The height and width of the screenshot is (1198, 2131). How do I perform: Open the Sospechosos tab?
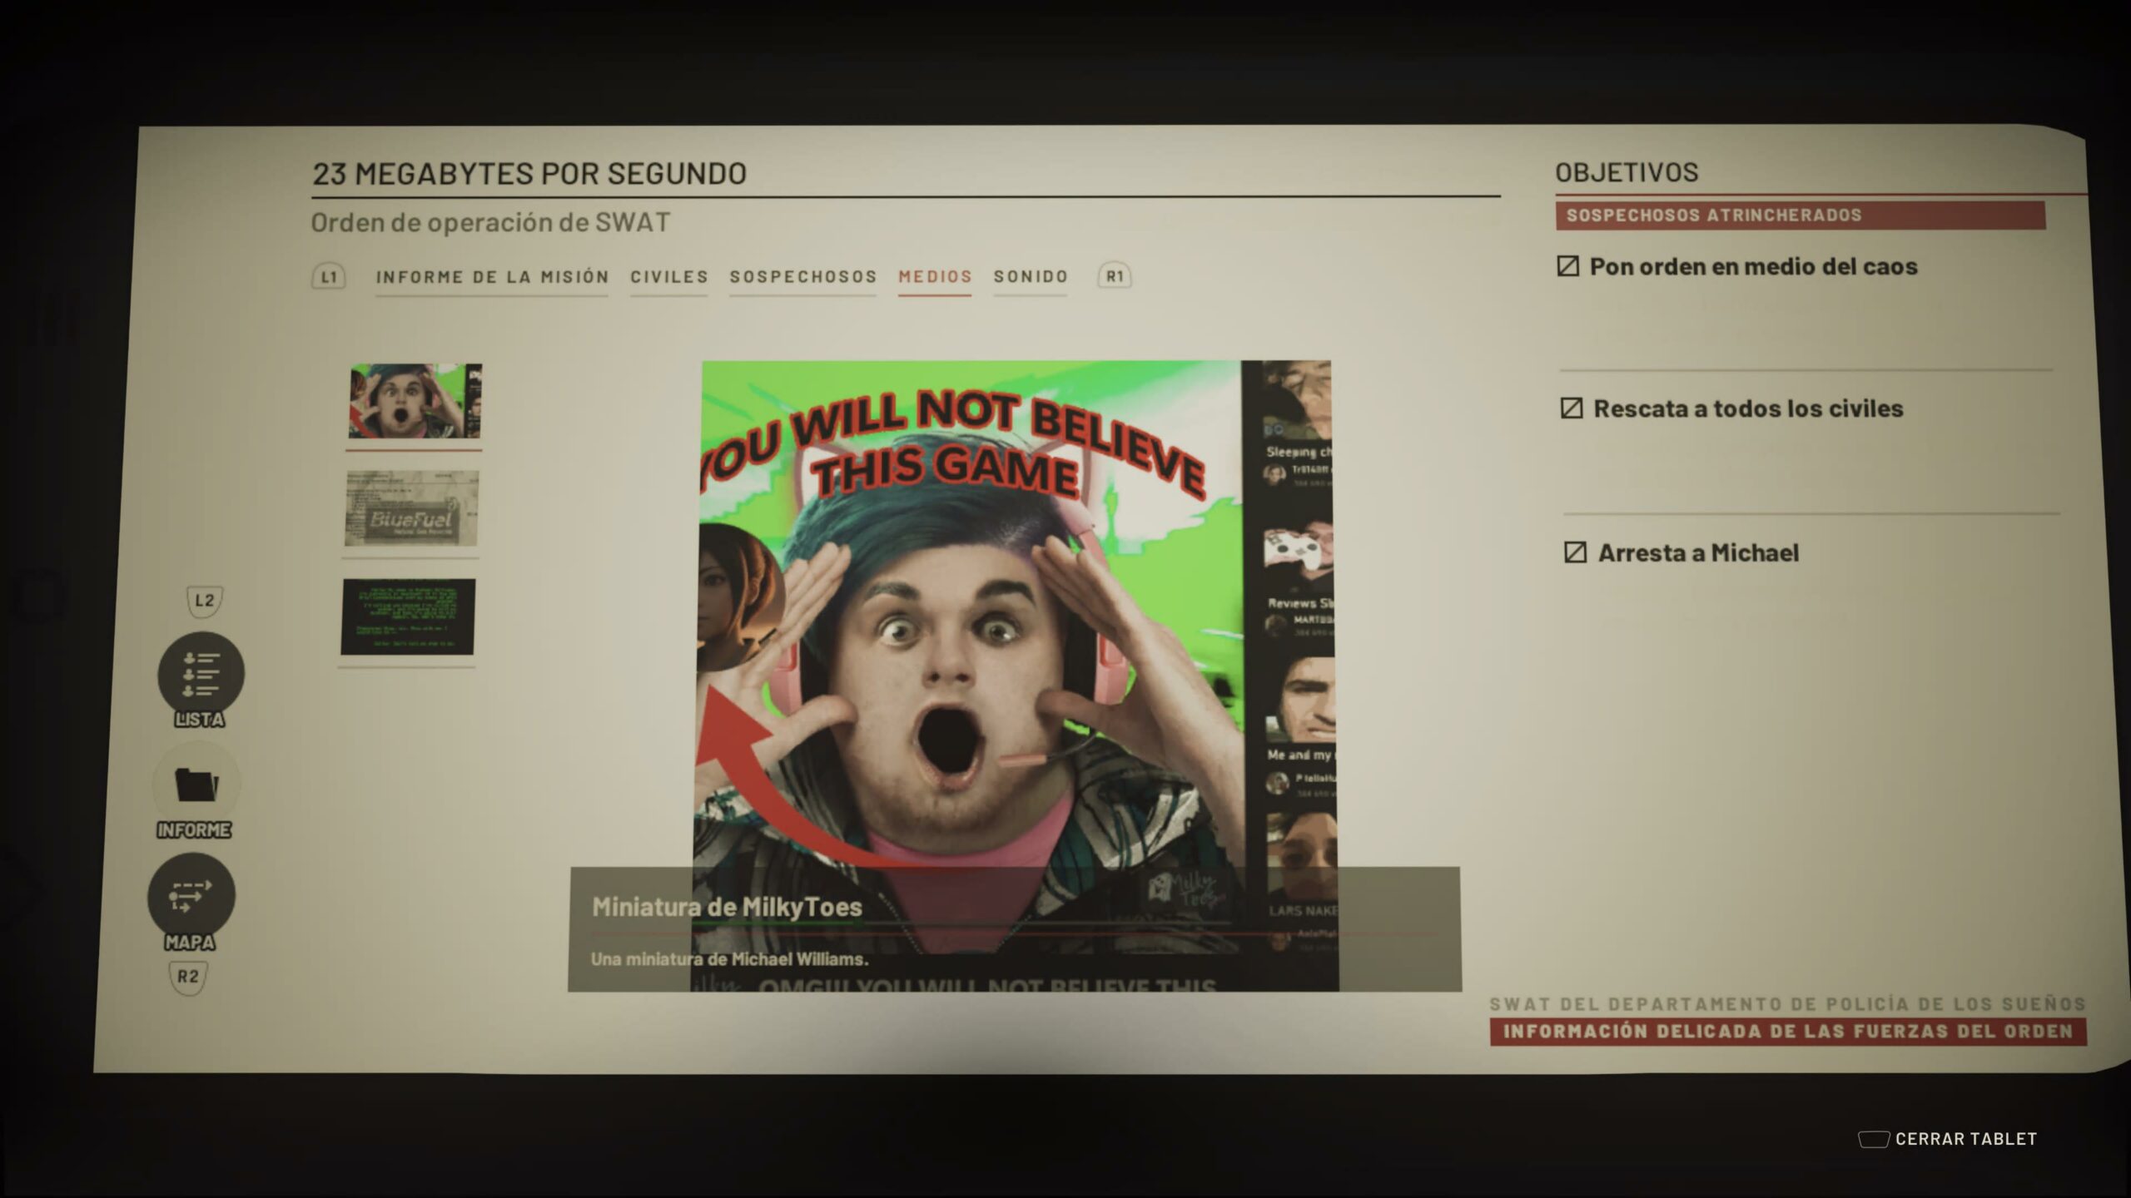pos(802,277)
